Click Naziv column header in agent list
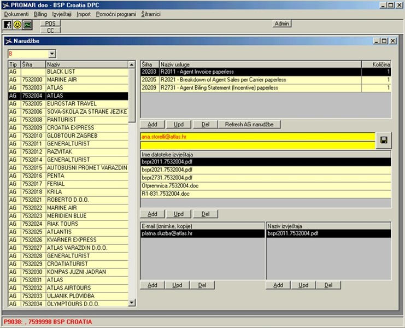 click(x=87, y=65)
